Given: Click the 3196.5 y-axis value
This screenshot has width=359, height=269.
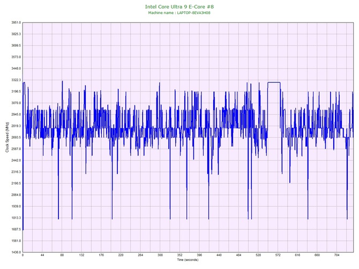Looking at the screenshot, I should point(16,91).
